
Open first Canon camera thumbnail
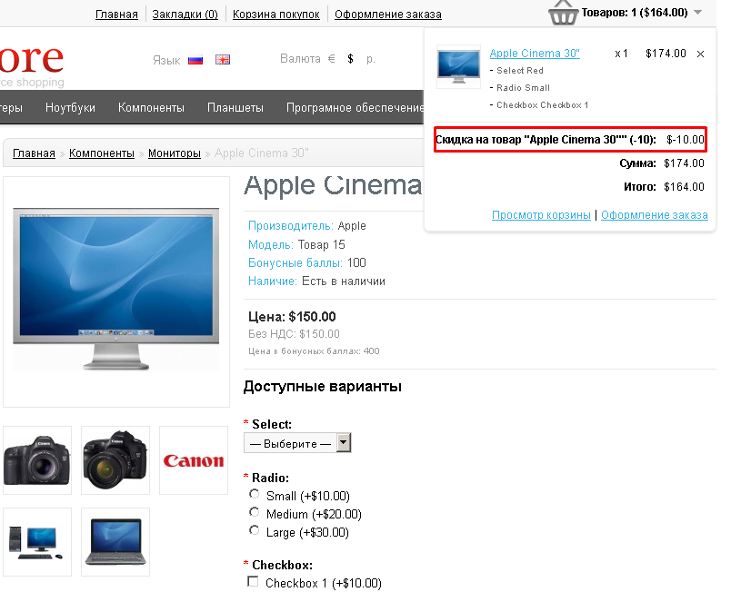coord(37,459)
